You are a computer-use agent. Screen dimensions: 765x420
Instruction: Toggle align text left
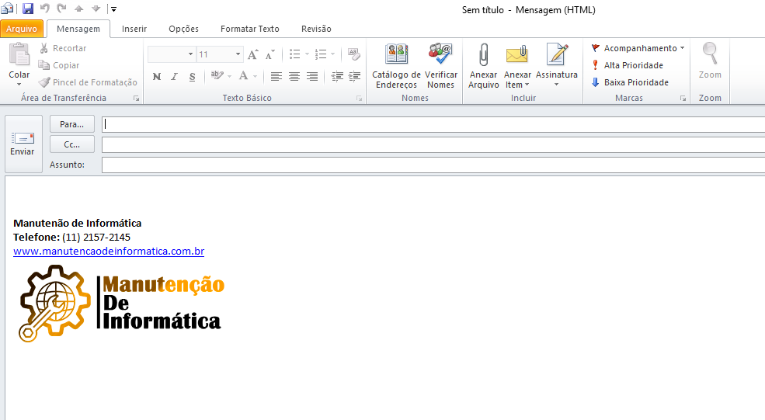(x=276, y=76)
